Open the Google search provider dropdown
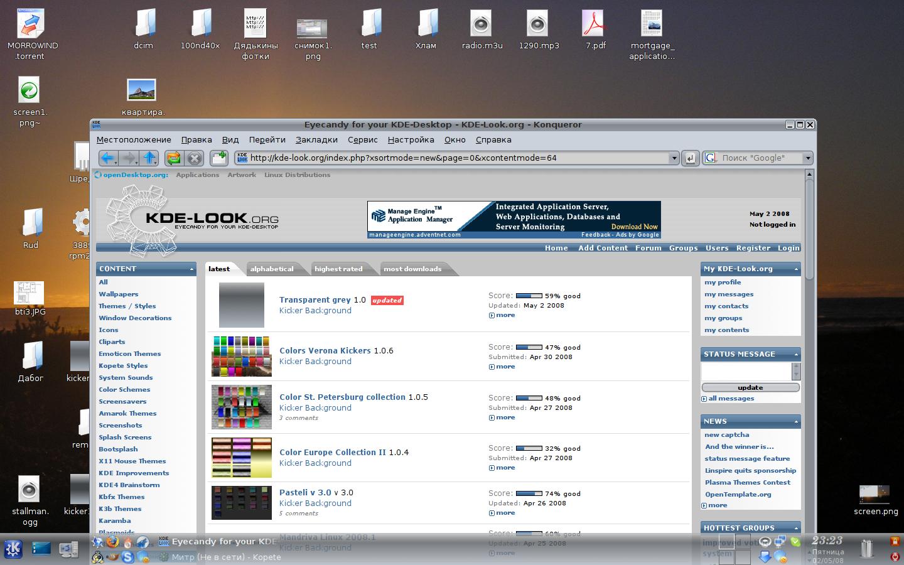This screenshot has width=904, height=565. 808,158
